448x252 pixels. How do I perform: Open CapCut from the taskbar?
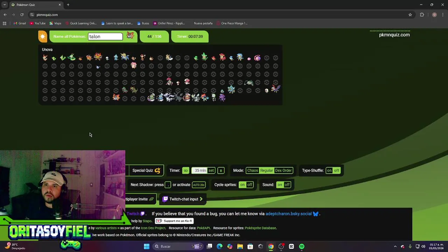click(x=291, y=246)
